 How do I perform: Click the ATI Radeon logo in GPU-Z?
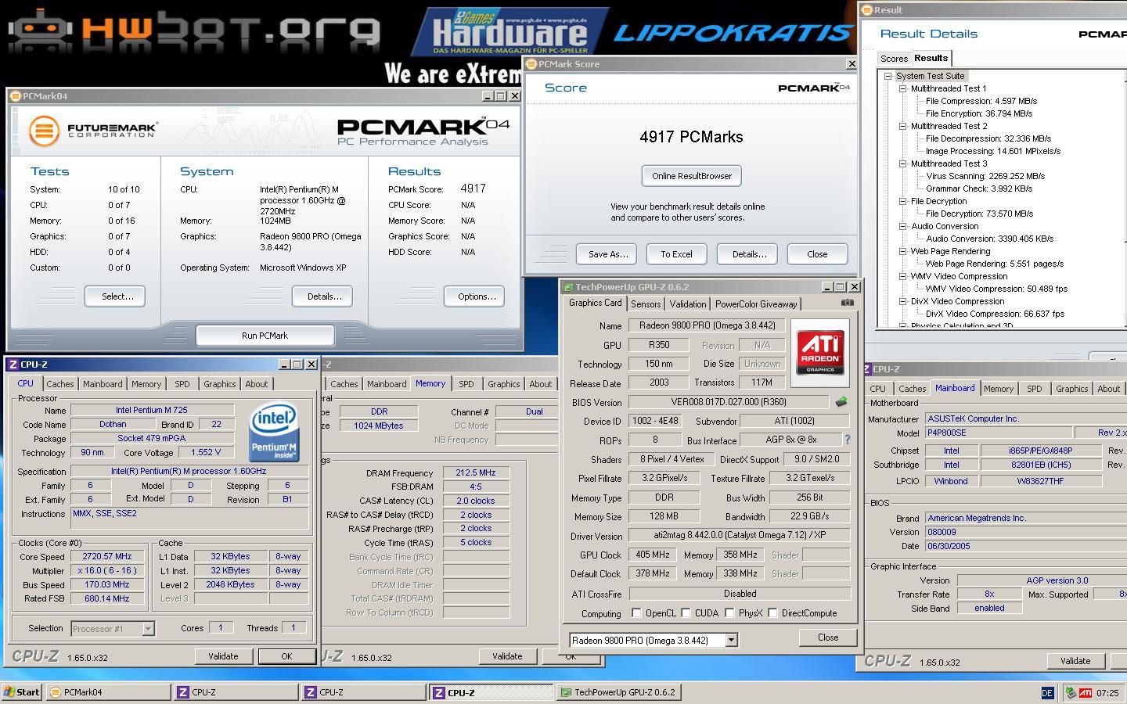click(x=819, y=353)
